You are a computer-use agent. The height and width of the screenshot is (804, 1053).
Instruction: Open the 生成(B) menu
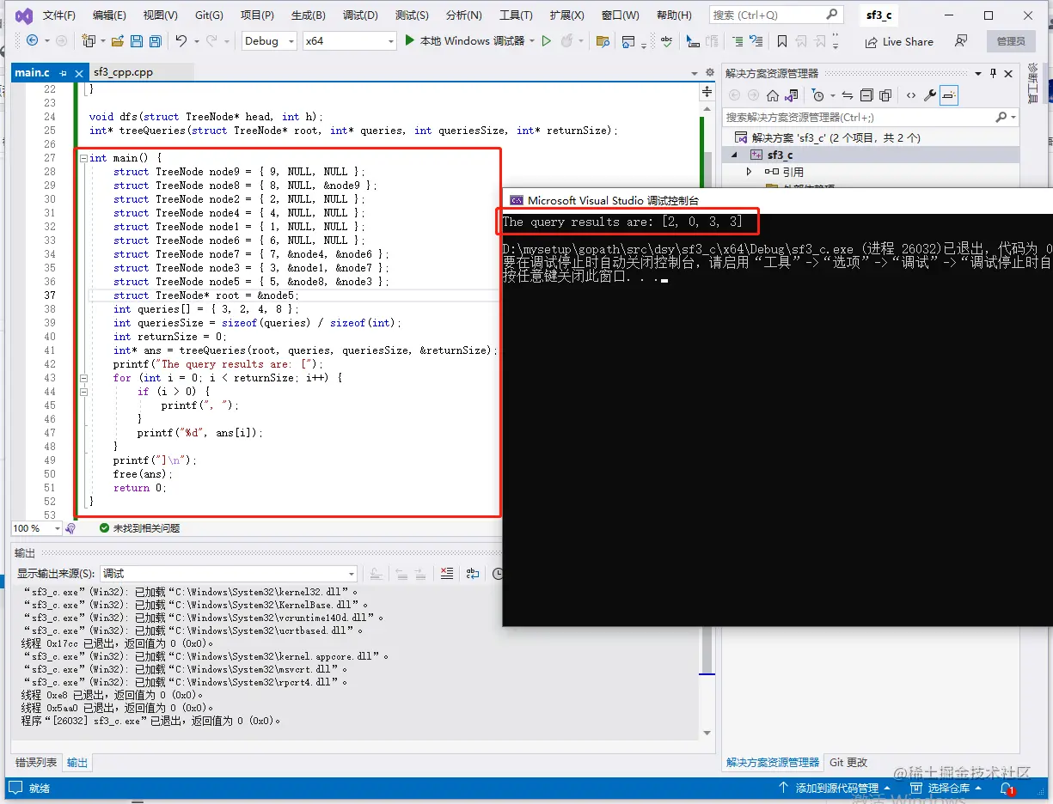coord(308,15)
